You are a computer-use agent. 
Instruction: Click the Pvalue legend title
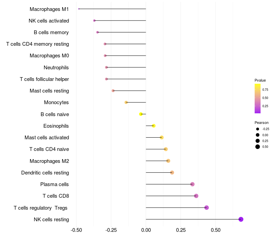coord(260,80)
